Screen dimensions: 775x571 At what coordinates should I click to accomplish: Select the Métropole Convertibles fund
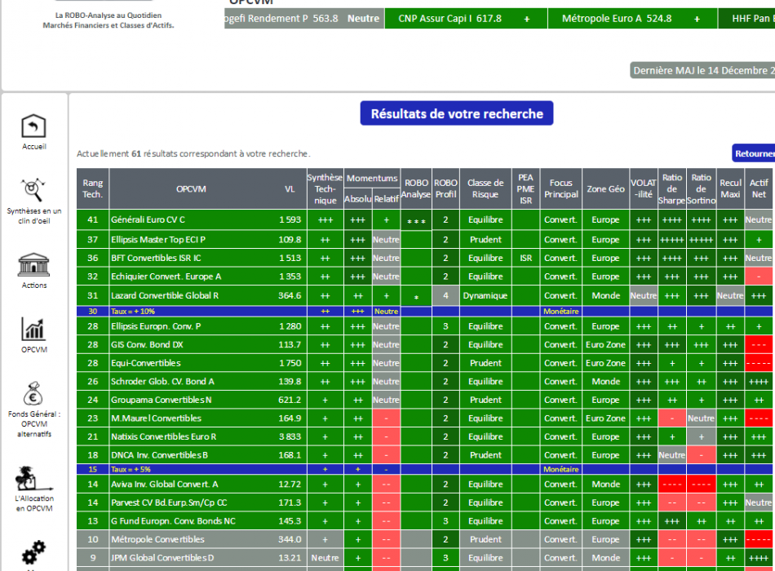click(157, 539)
